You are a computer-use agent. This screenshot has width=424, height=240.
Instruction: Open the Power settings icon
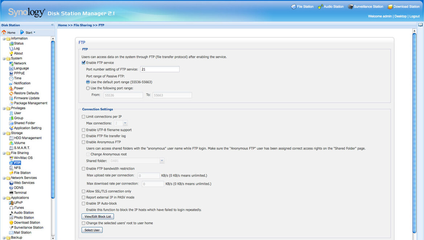pos(11,88)
